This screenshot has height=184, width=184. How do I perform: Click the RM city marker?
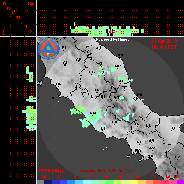(93, 115)
